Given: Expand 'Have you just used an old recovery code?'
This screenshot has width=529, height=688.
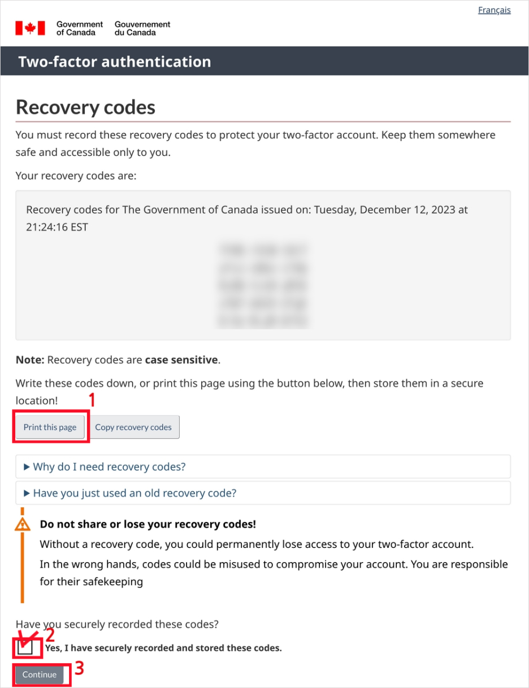Looking at the screenshot, I should (135, 493).
